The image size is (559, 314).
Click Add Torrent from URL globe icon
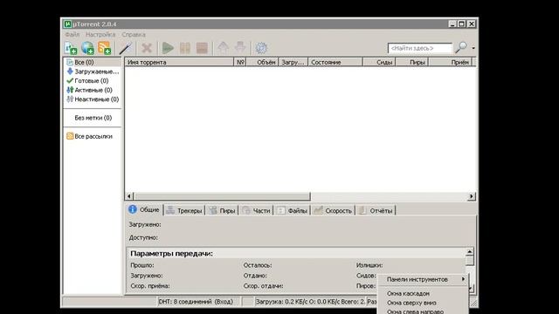point(87,48)
